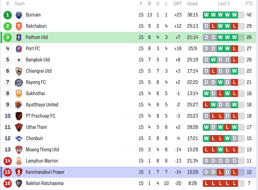The image size is (258, 190).
Task: Click the Port FC team crest
Action: pyautogui.click(x=19, y=49)
